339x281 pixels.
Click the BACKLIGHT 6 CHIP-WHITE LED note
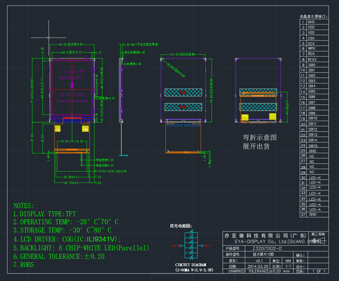81,248
